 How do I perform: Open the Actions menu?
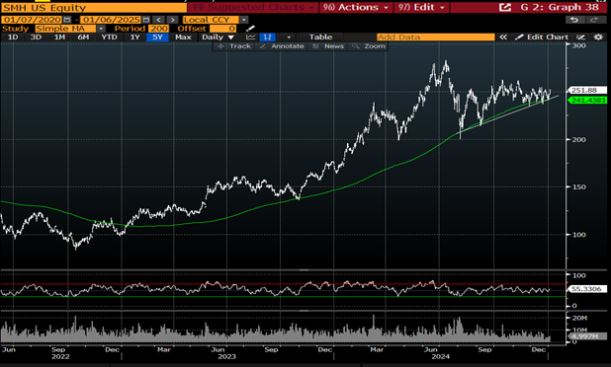click(x=356, y=7)
